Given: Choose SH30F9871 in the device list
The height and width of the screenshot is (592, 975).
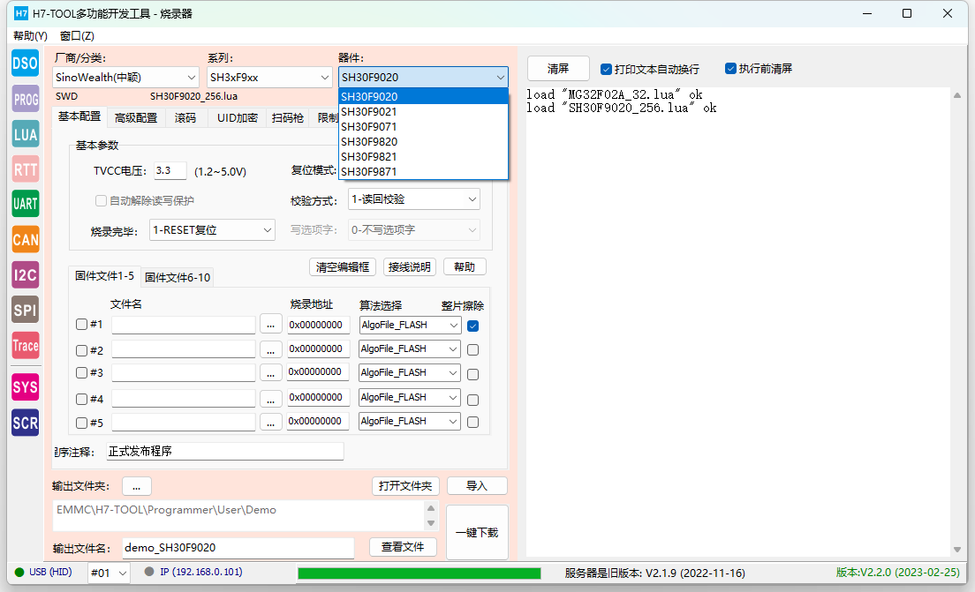Looking at the screenshot, I should [x=423, y=171].
